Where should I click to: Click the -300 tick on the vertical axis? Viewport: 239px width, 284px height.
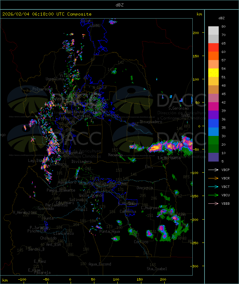195,266
